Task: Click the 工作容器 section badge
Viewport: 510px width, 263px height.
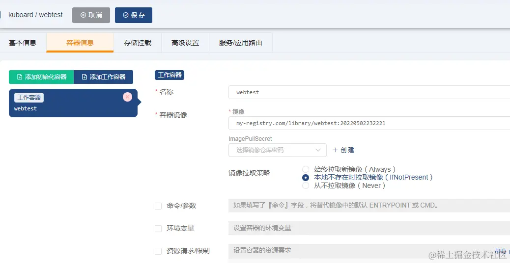Action: 170,75
